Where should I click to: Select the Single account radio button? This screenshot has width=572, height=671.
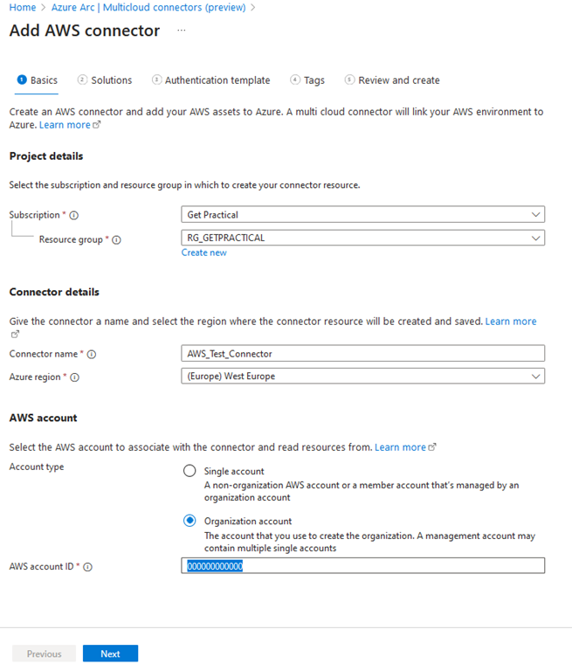(x=190, y=471)
